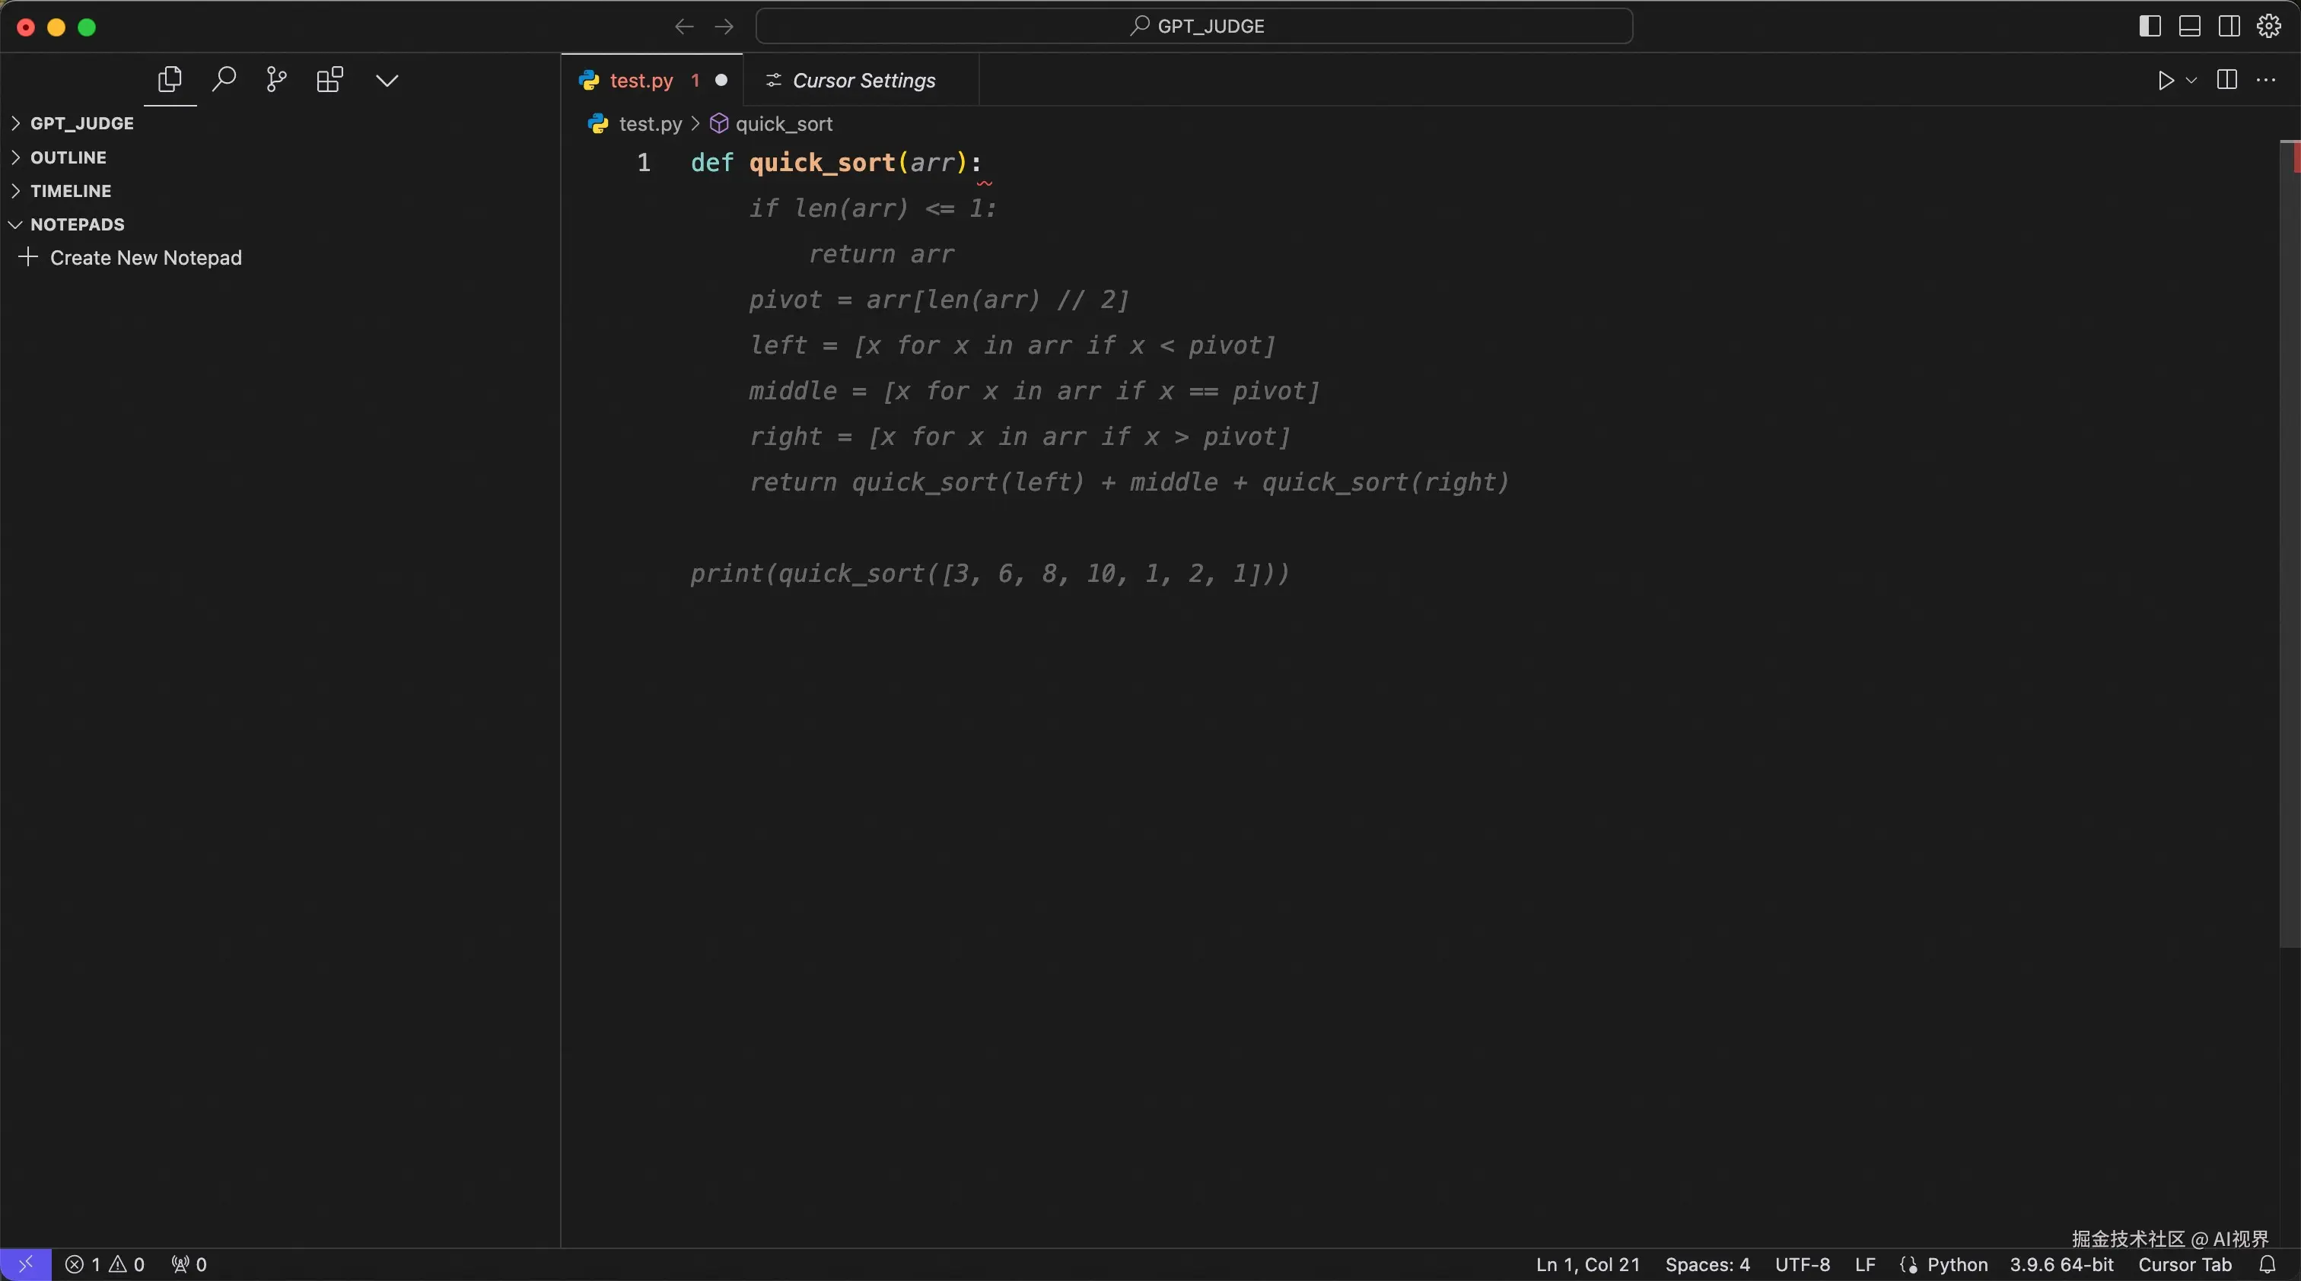The width and height of the screenshot is (2301, 1281).
Task: Toggle the right secondary sidebar
Action: coord(2229,26)
